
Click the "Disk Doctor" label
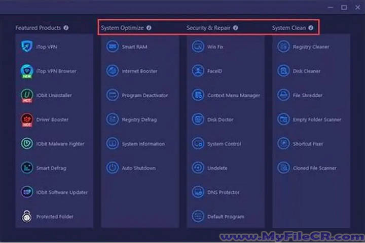220,120
